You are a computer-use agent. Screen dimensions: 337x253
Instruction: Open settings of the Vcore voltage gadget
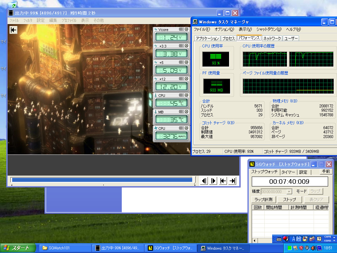tap(181, 29)
